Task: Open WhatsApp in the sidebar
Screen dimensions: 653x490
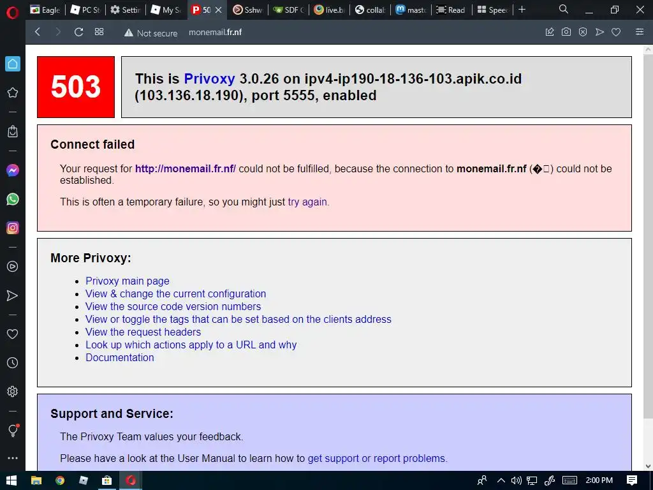Action: 13,199
